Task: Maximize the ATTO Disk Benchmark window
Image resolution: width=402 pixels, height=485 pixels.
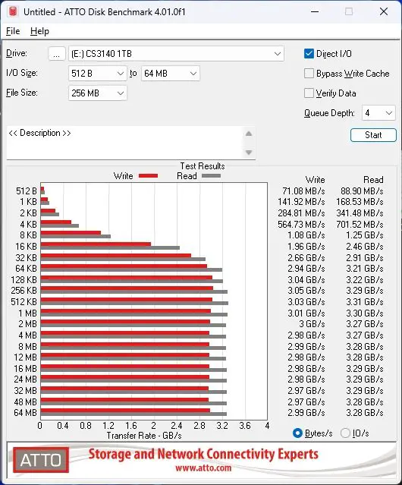Action: point(349,11)
